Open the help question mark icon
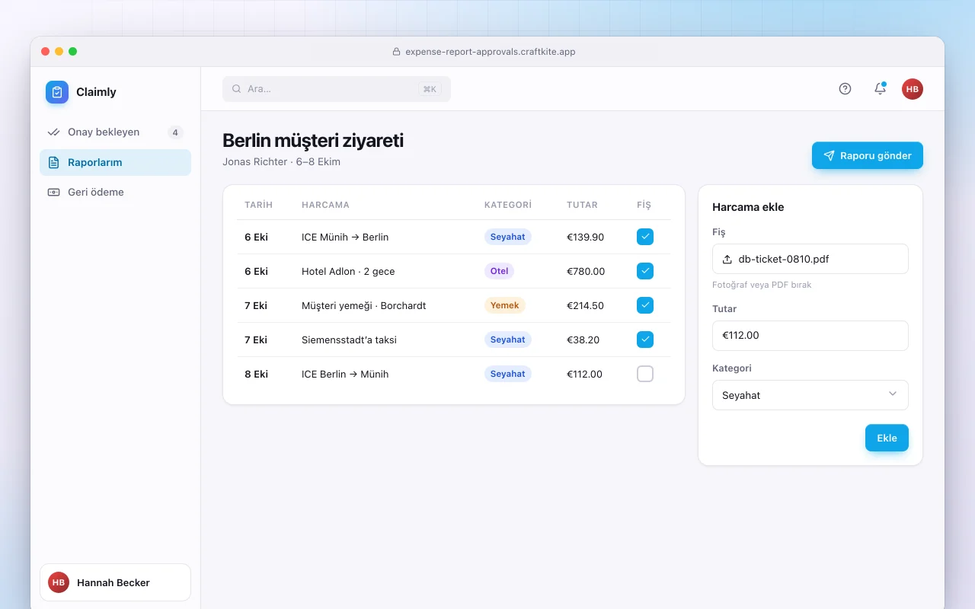This screenshot has height=609, width=975. (x=845, y=88)
